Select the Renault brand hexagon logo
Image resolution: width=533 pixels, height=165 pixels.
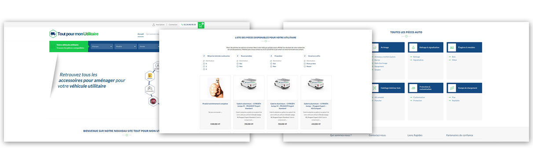[150, 76]
